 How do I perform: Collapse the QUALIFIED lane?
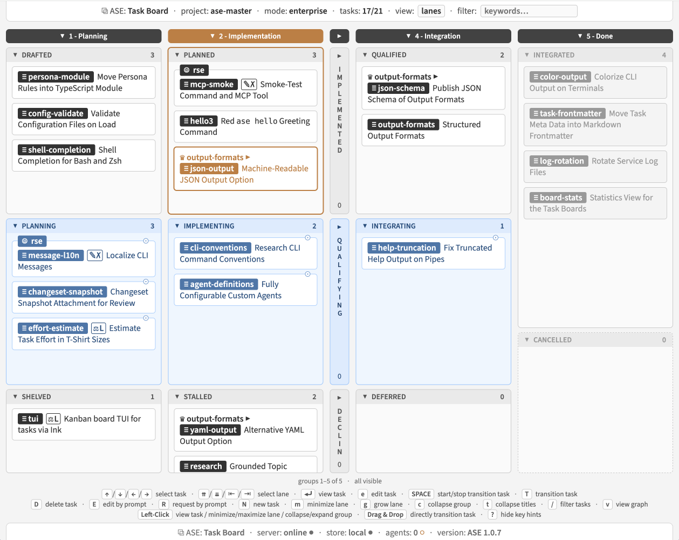tap(365, 55)
